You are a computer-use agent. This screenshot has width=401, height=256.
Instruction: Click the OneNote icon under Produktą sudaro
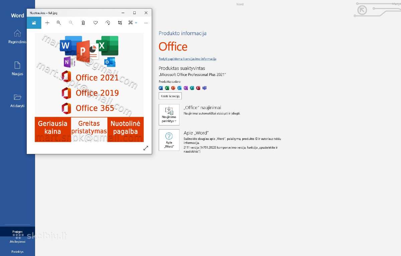(186, 88)
